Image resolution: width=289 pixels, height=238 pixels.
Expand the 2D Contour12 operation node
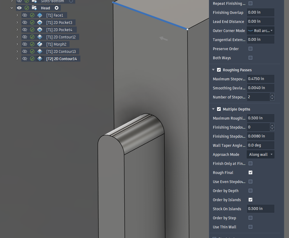tap(17, 37)
